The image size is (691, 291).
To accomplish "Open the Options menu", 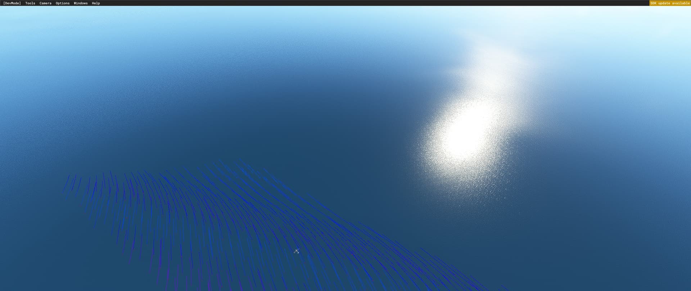I will (63, 3).
